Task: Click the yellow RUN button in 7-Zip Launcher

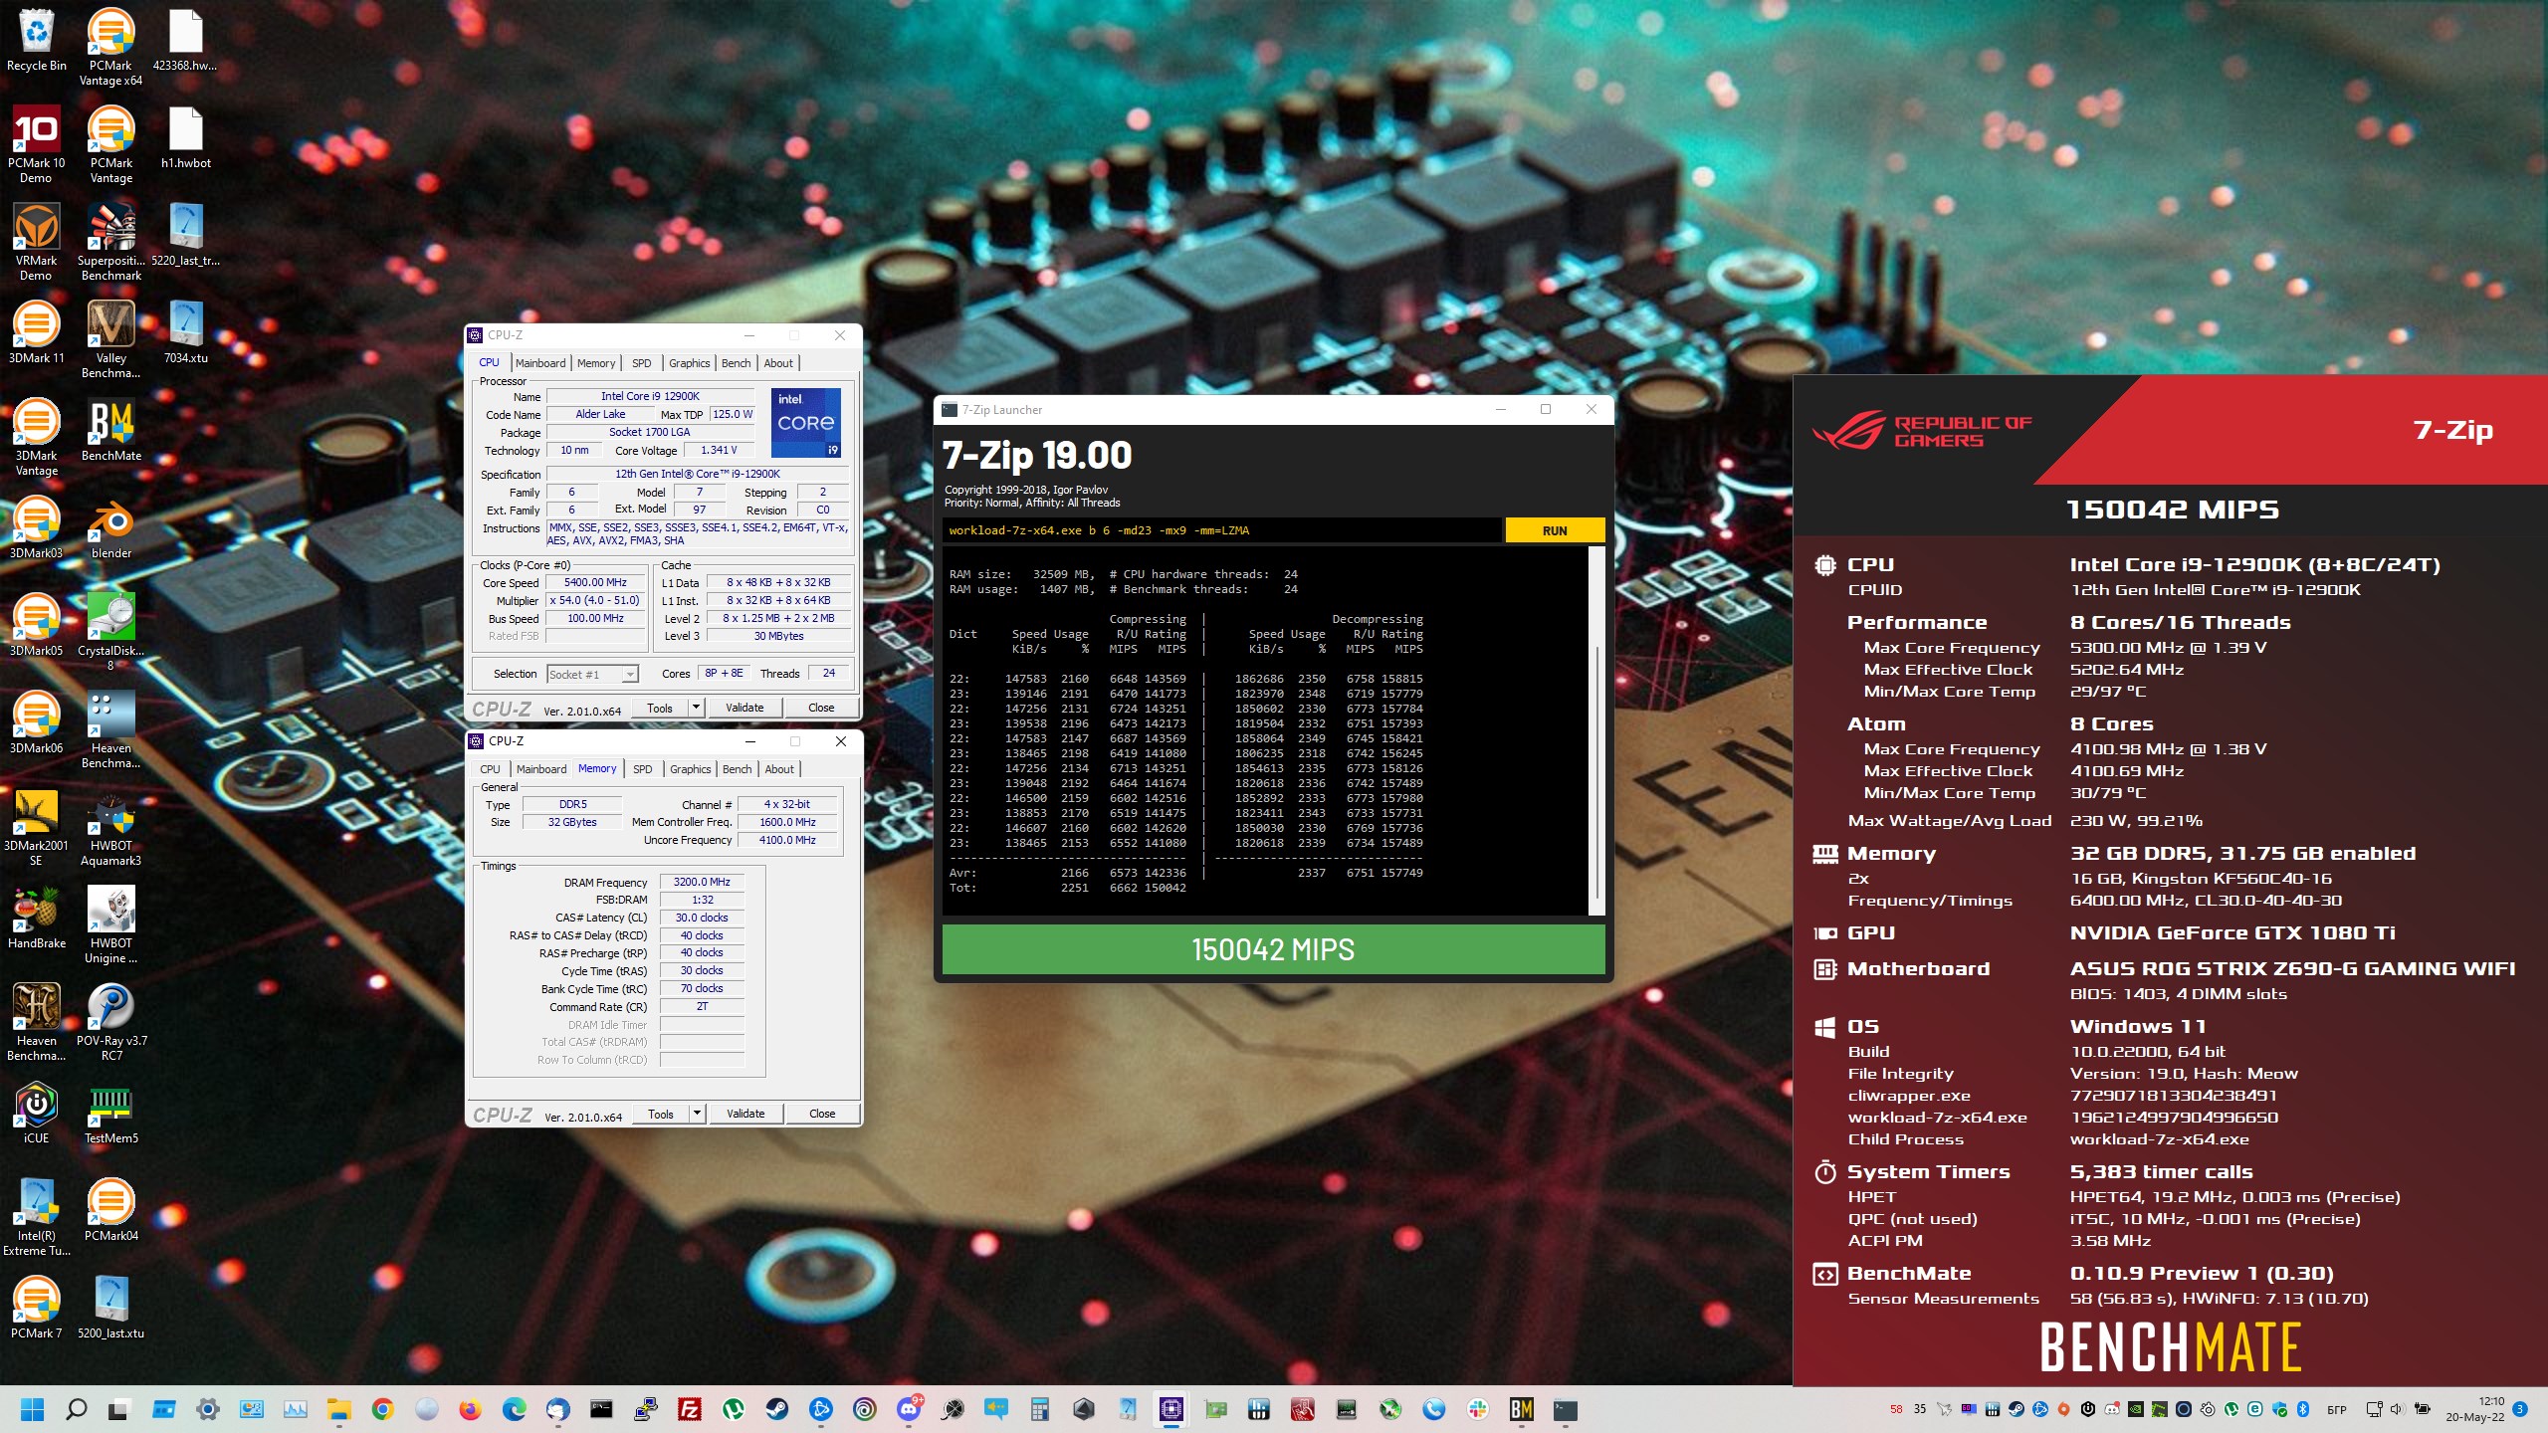Action: 1555,530
